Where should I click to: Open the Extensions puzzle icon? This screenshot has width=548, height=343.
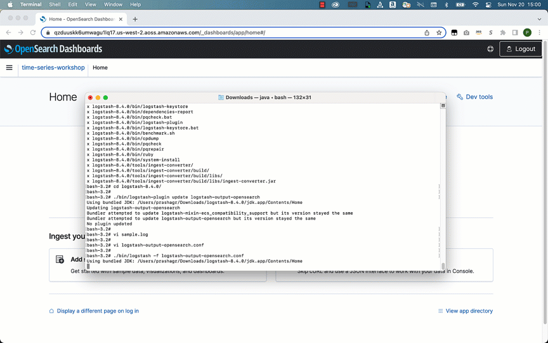(502, 32)
